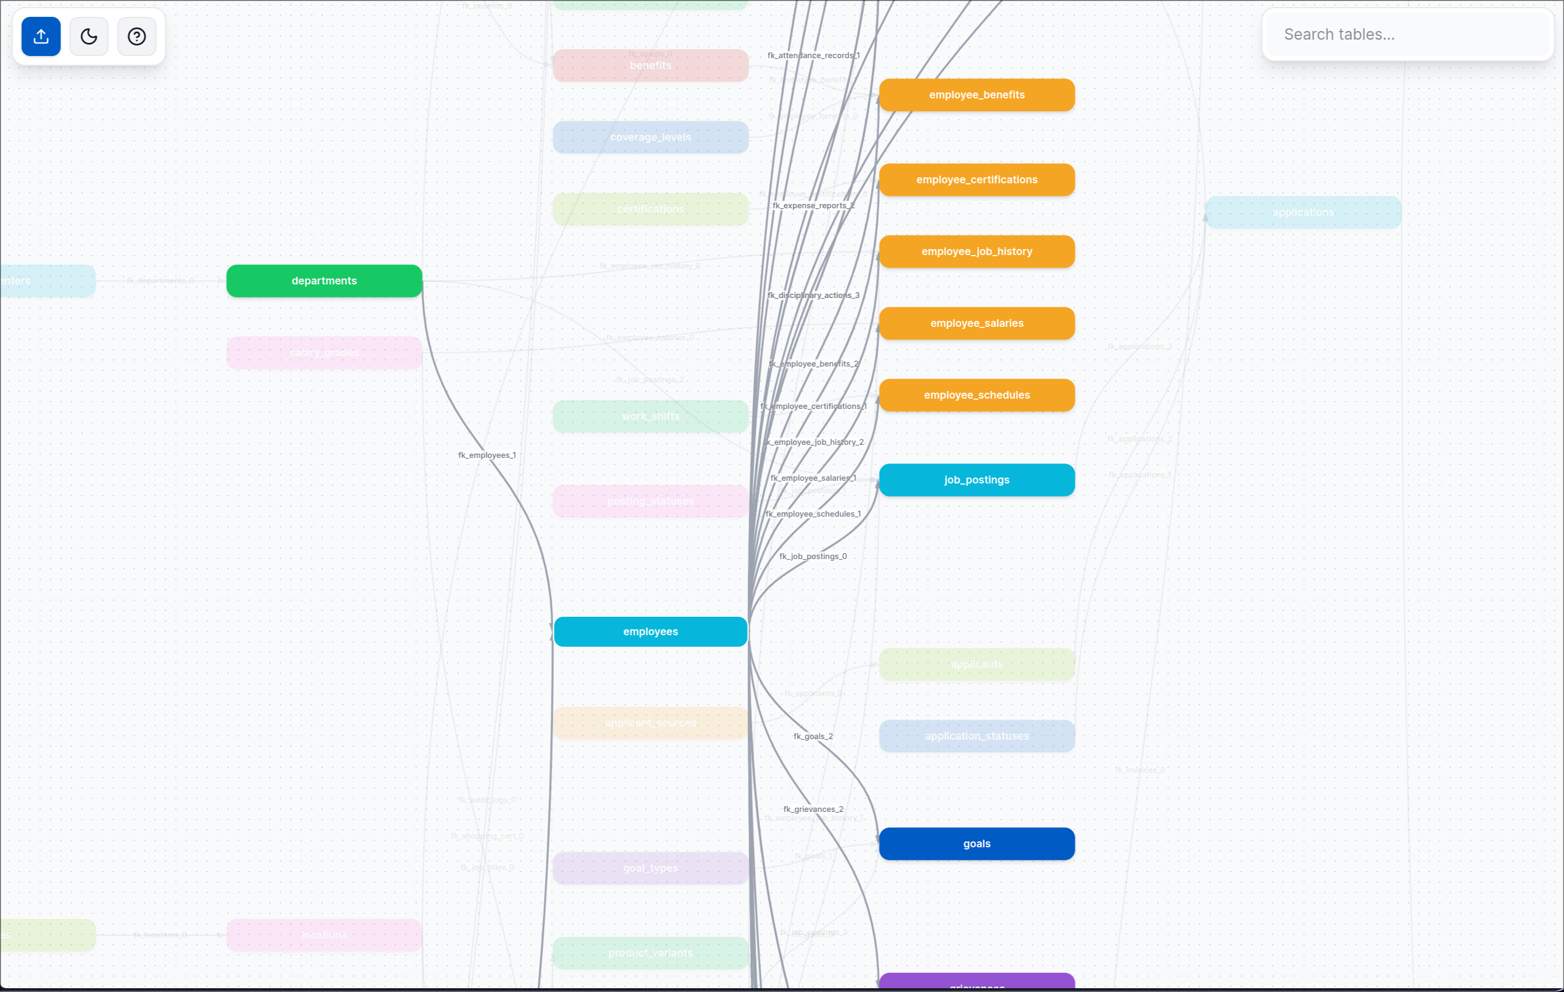The image size is (1564, 992).
Task: Click the faded certifications table node
Action: [x=650, y=209]
